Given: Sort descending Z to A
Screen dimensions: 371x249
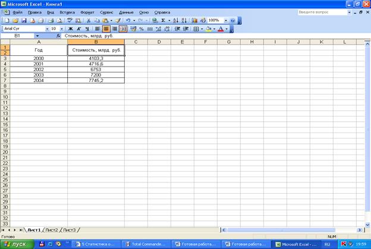Looking at the screenshot, I should pos(184,21).
